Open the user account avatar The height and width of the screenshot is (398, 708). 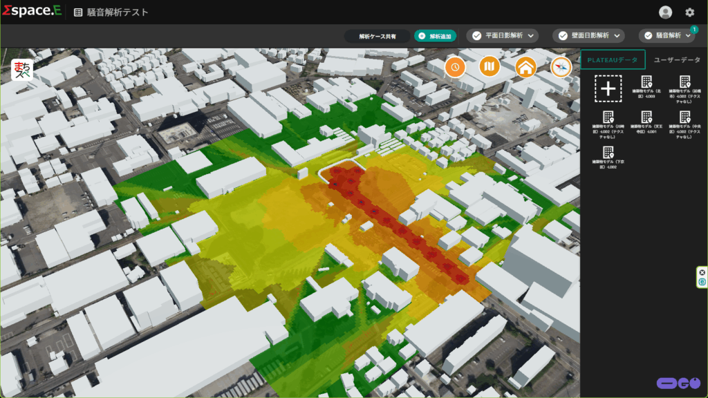665,12
